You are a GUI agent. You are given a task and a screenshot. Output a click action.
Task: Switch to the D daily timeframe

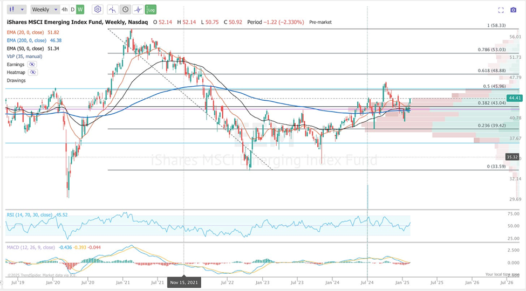tap(72, 9)
